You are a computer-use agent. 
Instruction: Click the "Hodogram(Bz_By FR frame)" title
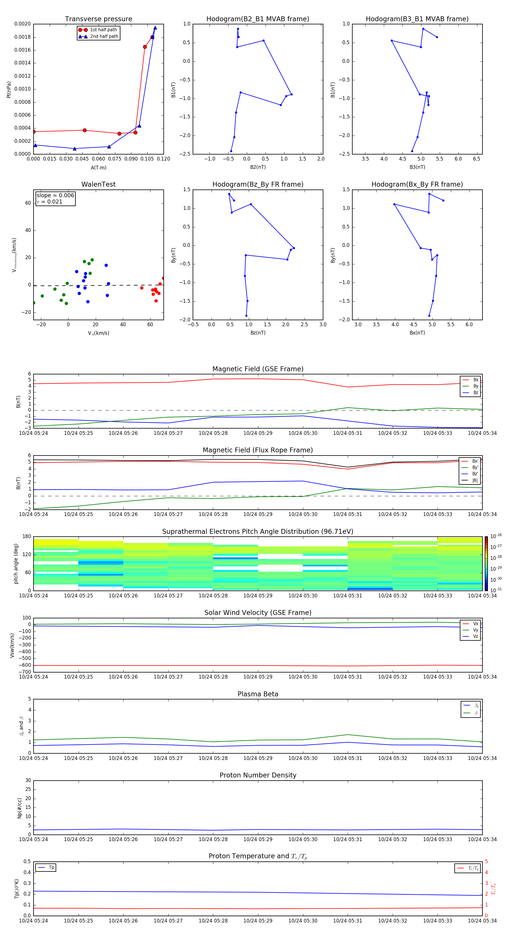[x=258, y=184]
